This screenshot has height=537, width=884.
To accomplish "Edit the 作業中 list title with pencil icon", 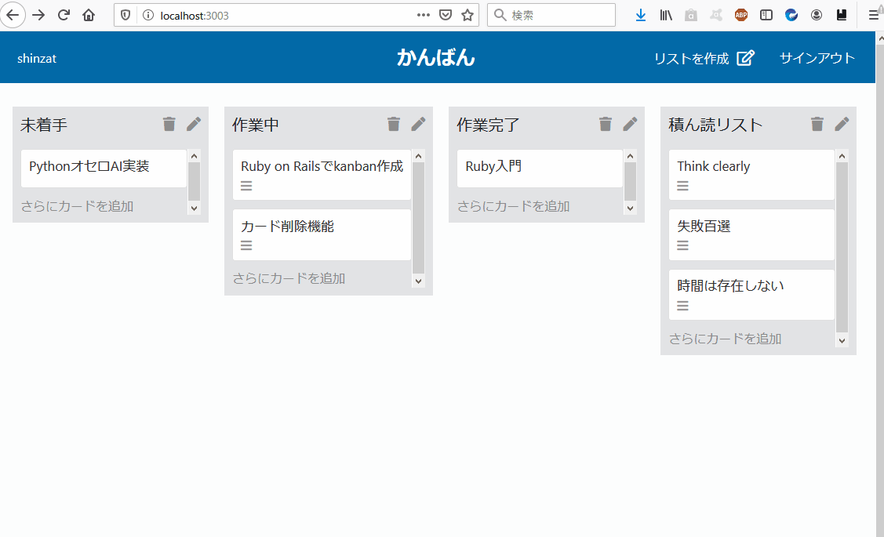I will coord(418,123).
